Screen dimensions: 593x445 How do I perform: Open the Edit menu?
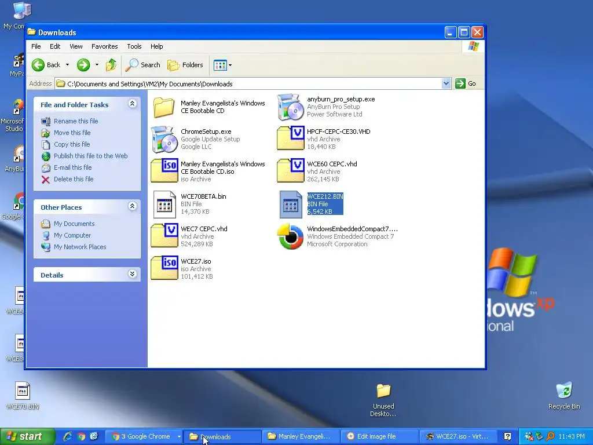[55, 46]
